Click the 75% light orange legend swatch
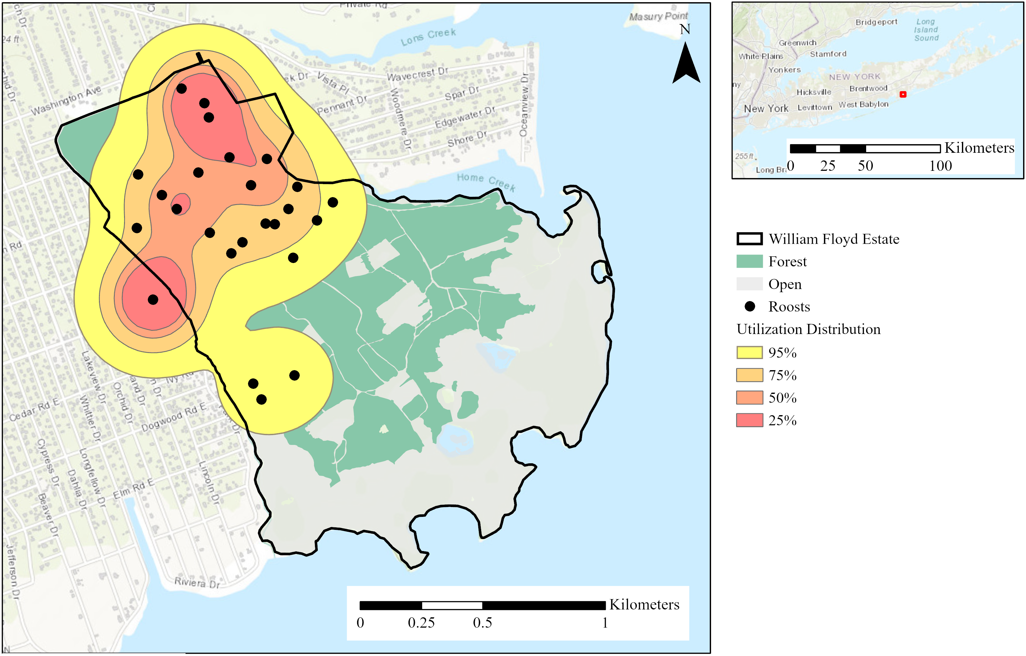Viewport: 1026px width, 656px height. (749, 375)
